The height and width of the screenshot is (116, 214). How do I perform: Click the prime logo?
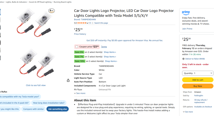tap(186, 12)
